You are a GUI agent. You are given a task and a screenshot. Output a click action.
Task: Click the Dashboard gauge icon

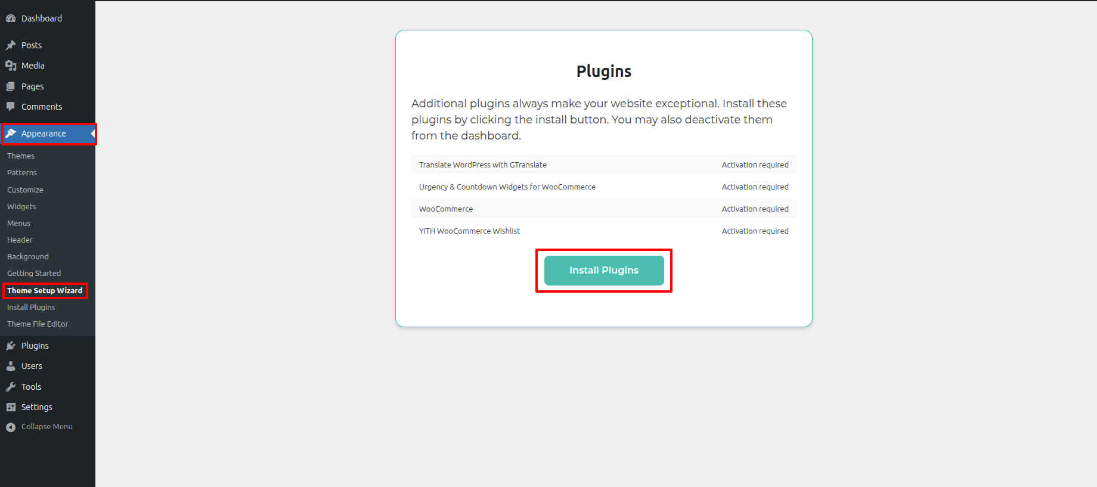(x=11, y=18)
